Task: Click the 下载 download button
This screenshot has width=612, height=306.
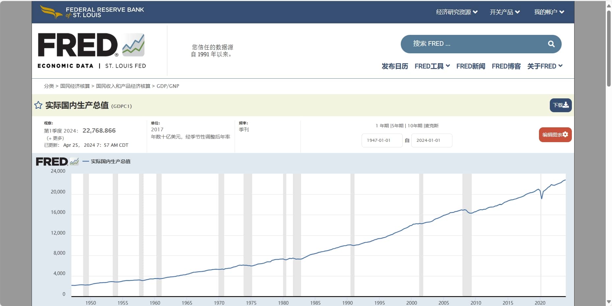Action: pos(561,105)
